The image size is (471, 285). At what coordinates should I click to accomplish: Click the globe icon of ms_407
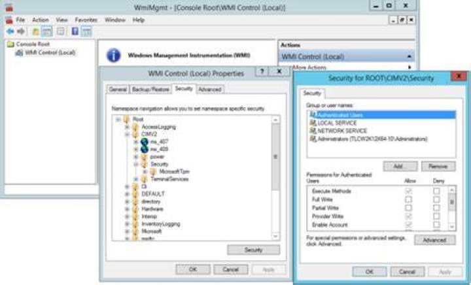click(x=145, y=141)
